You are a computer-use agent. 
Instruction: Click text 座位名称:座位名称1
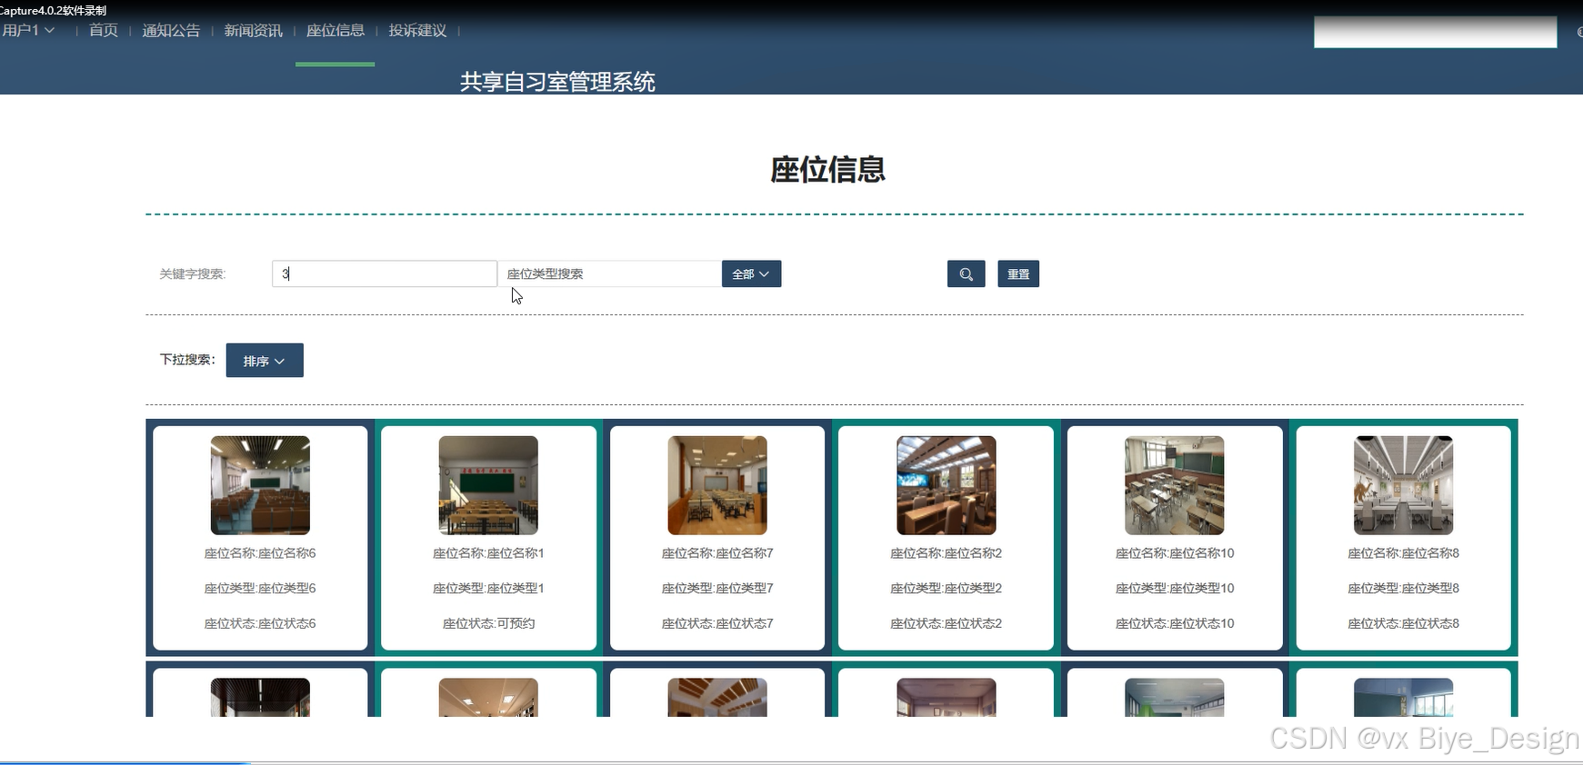(488, 552)
